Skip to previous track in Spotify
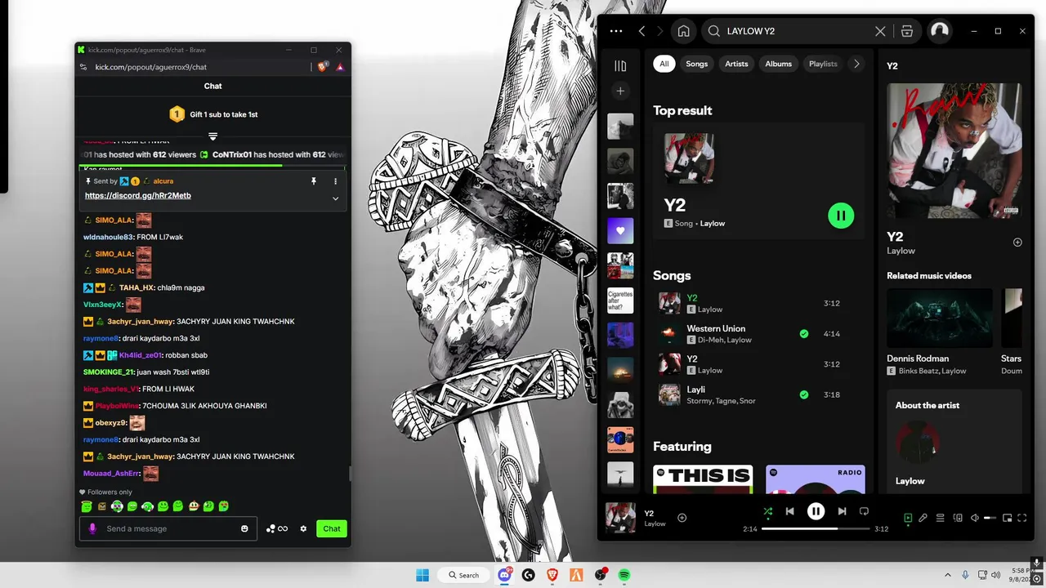 pyautogui.click(x=790, y=511)
